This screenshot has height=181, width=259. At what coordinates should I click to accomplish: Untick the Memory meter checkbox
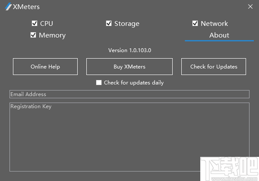pyautogui.click(x=33, y=35)
